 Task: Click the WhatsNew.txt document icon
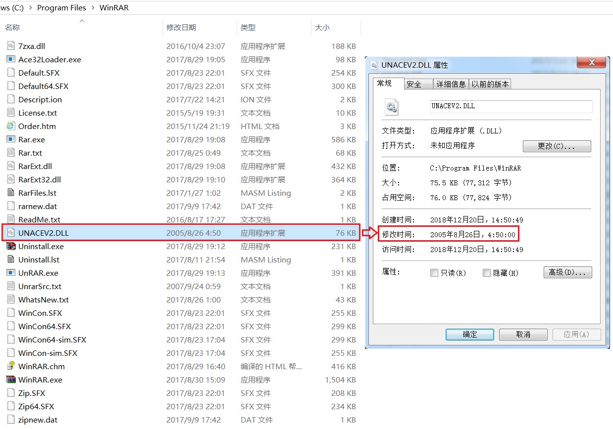point(11,300)
